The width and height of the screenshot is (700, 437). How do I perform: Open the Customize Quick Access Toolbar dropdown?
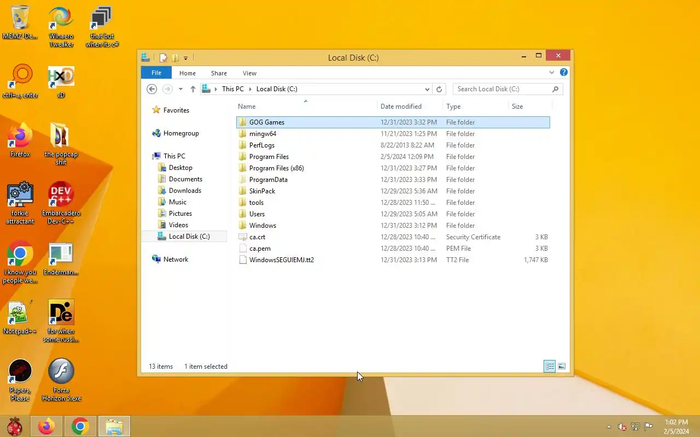coord(186,58)
